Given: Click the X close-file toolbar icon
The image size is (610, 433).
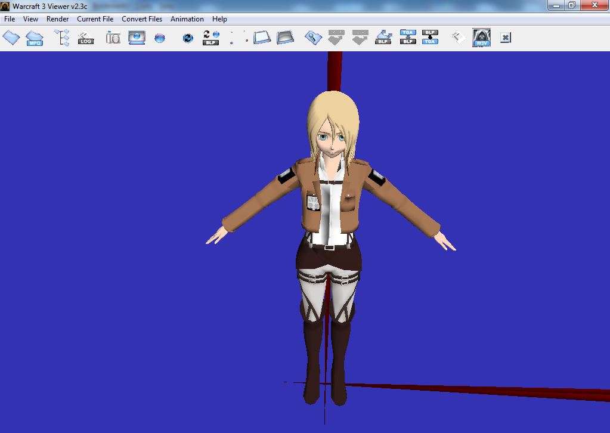Looking at the screenshot, I should pos(505,38).
